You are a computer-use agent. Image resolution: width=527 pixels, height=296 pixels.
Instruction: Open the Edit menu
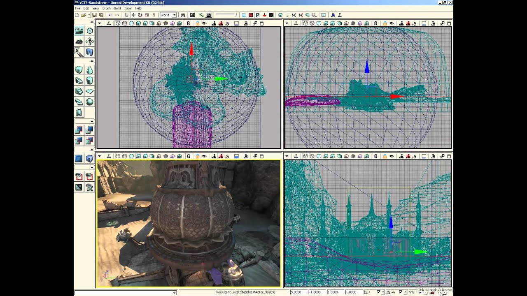[86, 8]
